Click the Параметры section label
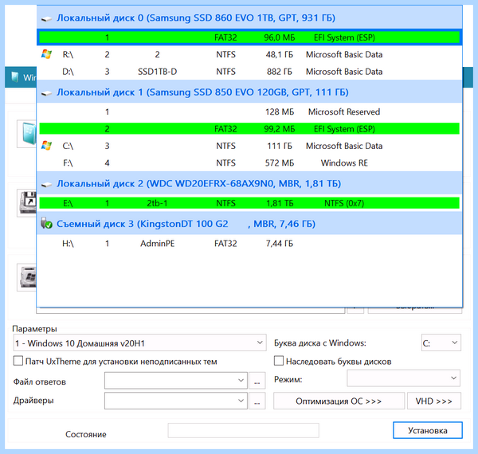Viewport: 478px width, 454px height. point(35,329)
